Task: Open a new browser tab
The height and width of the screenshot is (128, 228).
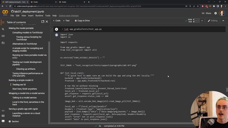Action: click(89, 2)
